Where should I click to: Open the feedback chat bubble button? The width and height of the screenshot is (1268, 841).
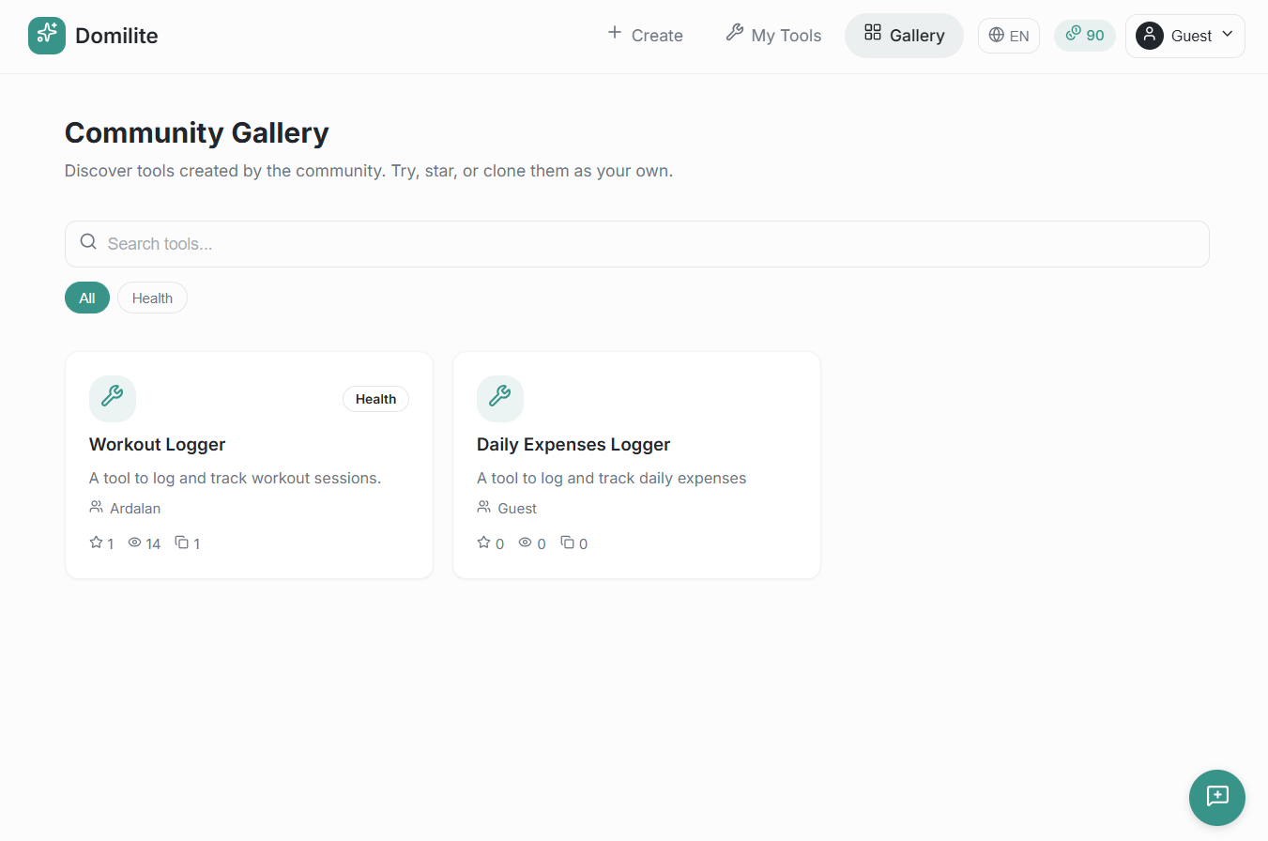pos(1216,797)
